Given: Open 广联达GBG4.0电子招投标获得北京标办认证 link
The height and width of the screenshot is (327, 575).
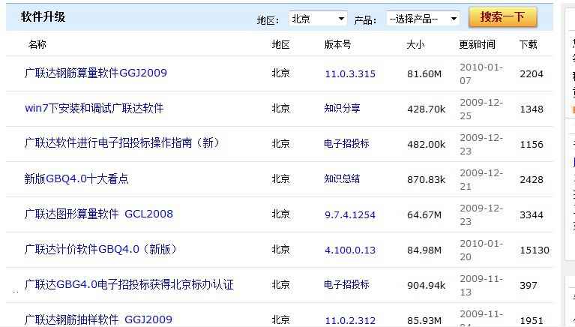Looking at the screenshot, I should (129, 284).
